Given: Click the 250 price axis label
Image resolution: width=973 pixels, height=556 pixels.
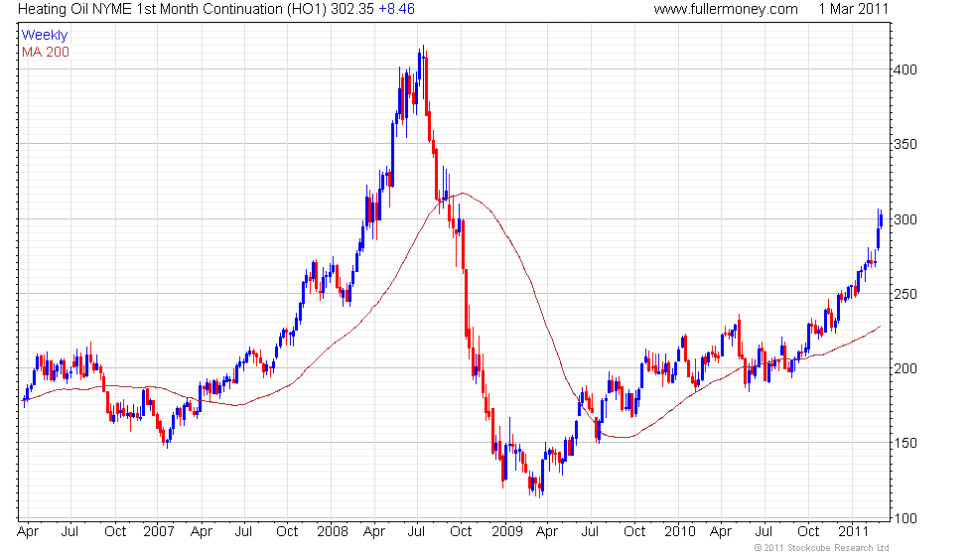Looking at the screenshot, I should (x=903, y=295).
